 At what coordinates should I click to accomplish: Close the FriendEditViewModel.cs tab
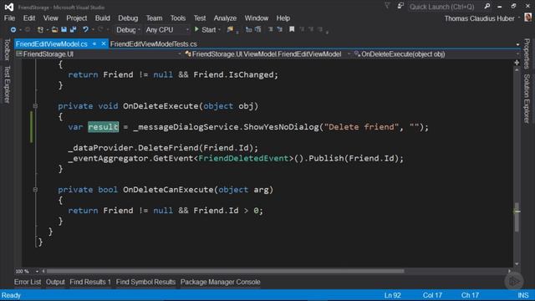[x=104, y=44]
